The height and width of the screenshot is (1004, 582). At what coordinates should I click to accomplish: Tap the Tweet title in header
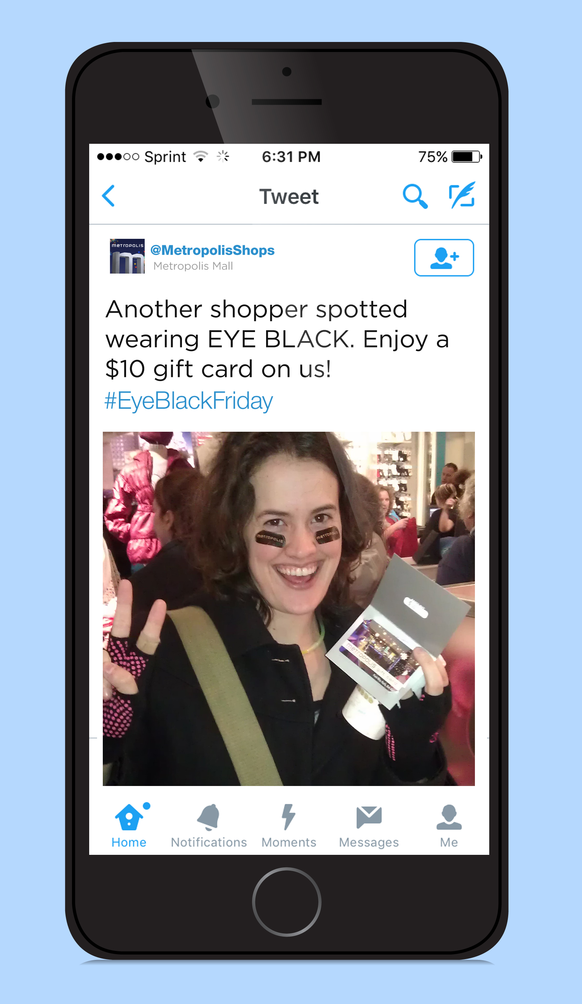point(289,196)
